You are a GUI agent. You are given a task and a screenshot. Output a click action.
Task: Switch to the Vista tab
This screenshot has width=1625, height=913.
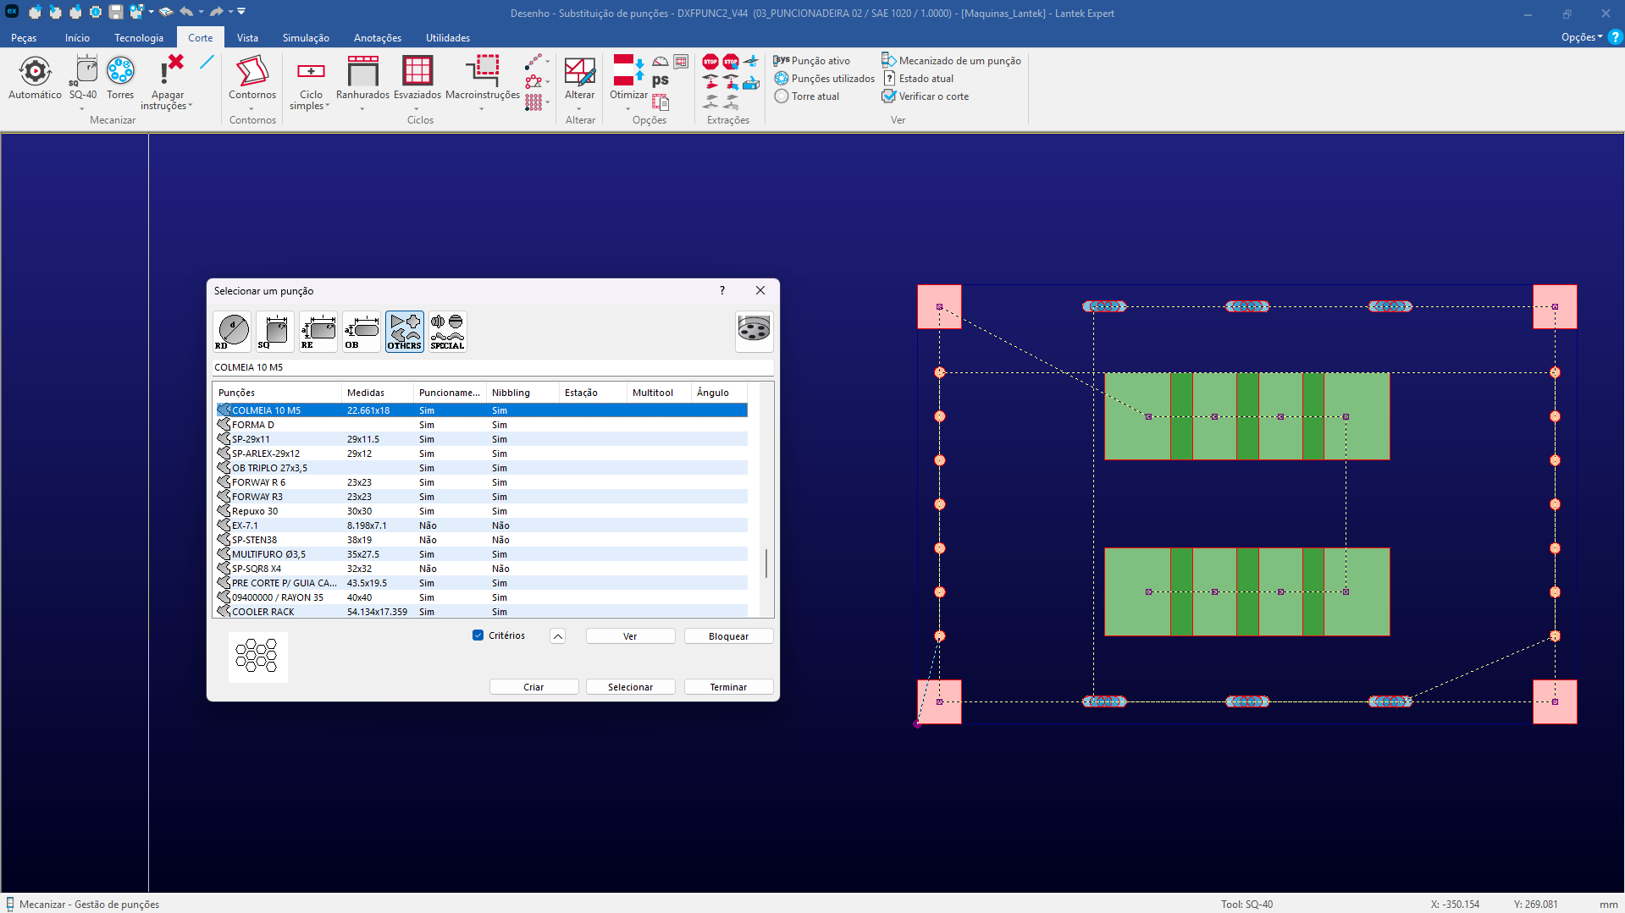(247, 38)
